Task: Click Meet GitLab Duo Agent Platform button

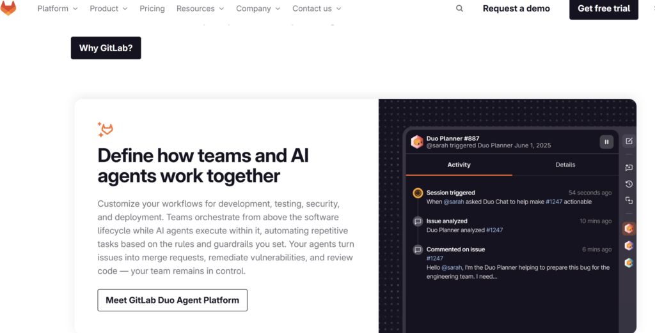Action: tap(173, 300)
